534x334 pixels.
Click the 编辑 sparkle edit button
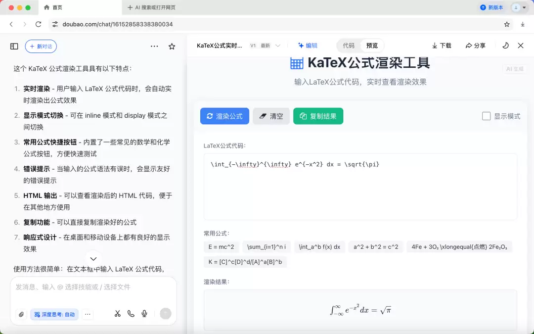pyautogui.click(x=308, y=46)
